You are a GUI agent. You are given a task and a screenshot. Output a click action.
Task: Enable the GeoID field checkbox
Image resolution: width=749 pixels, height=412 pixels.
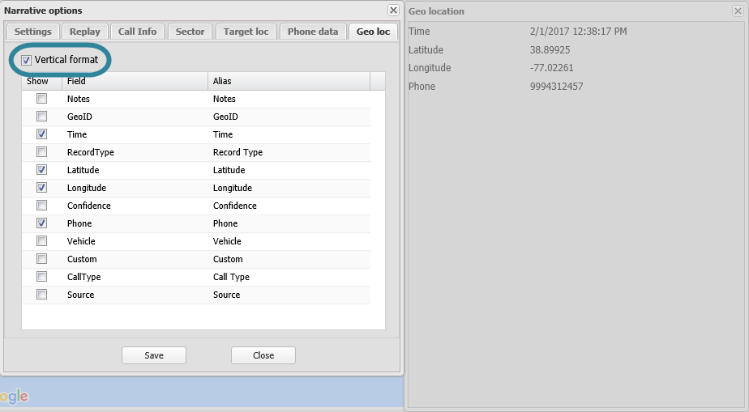click(41, 117)
